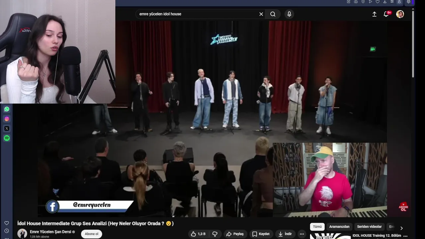This screenshot has width=425, height=239.
Task: Open Spotify from the browser sidebar
Action: click(7, 138)
